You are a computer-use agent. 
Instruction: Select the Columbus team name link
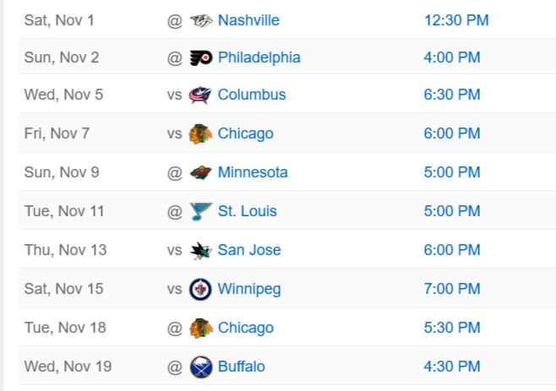click(x=252, y=95)
